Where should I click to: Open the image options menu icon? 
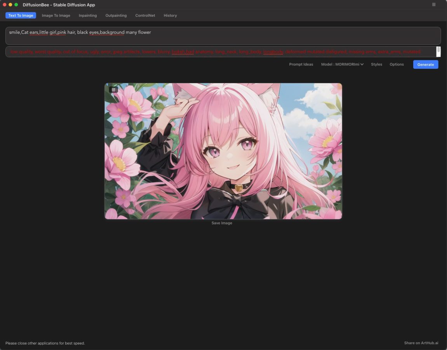point(113,90)
